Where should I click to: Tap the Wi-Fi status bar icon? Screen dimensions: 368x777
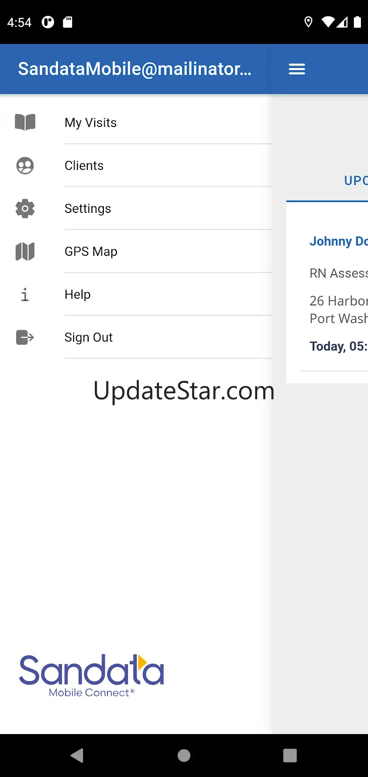328,22
